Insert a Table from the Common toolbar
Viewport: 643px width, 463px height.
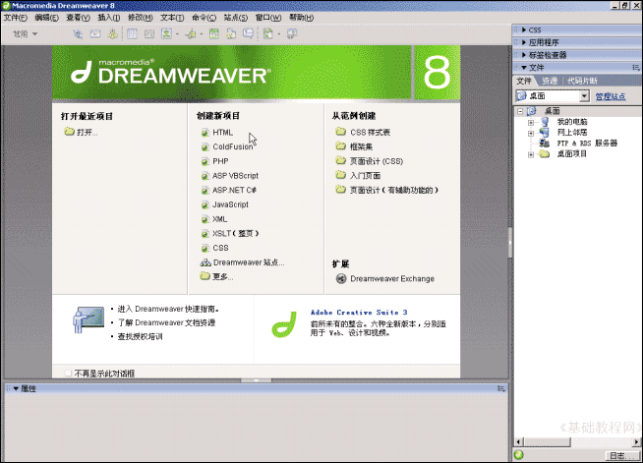132,34
